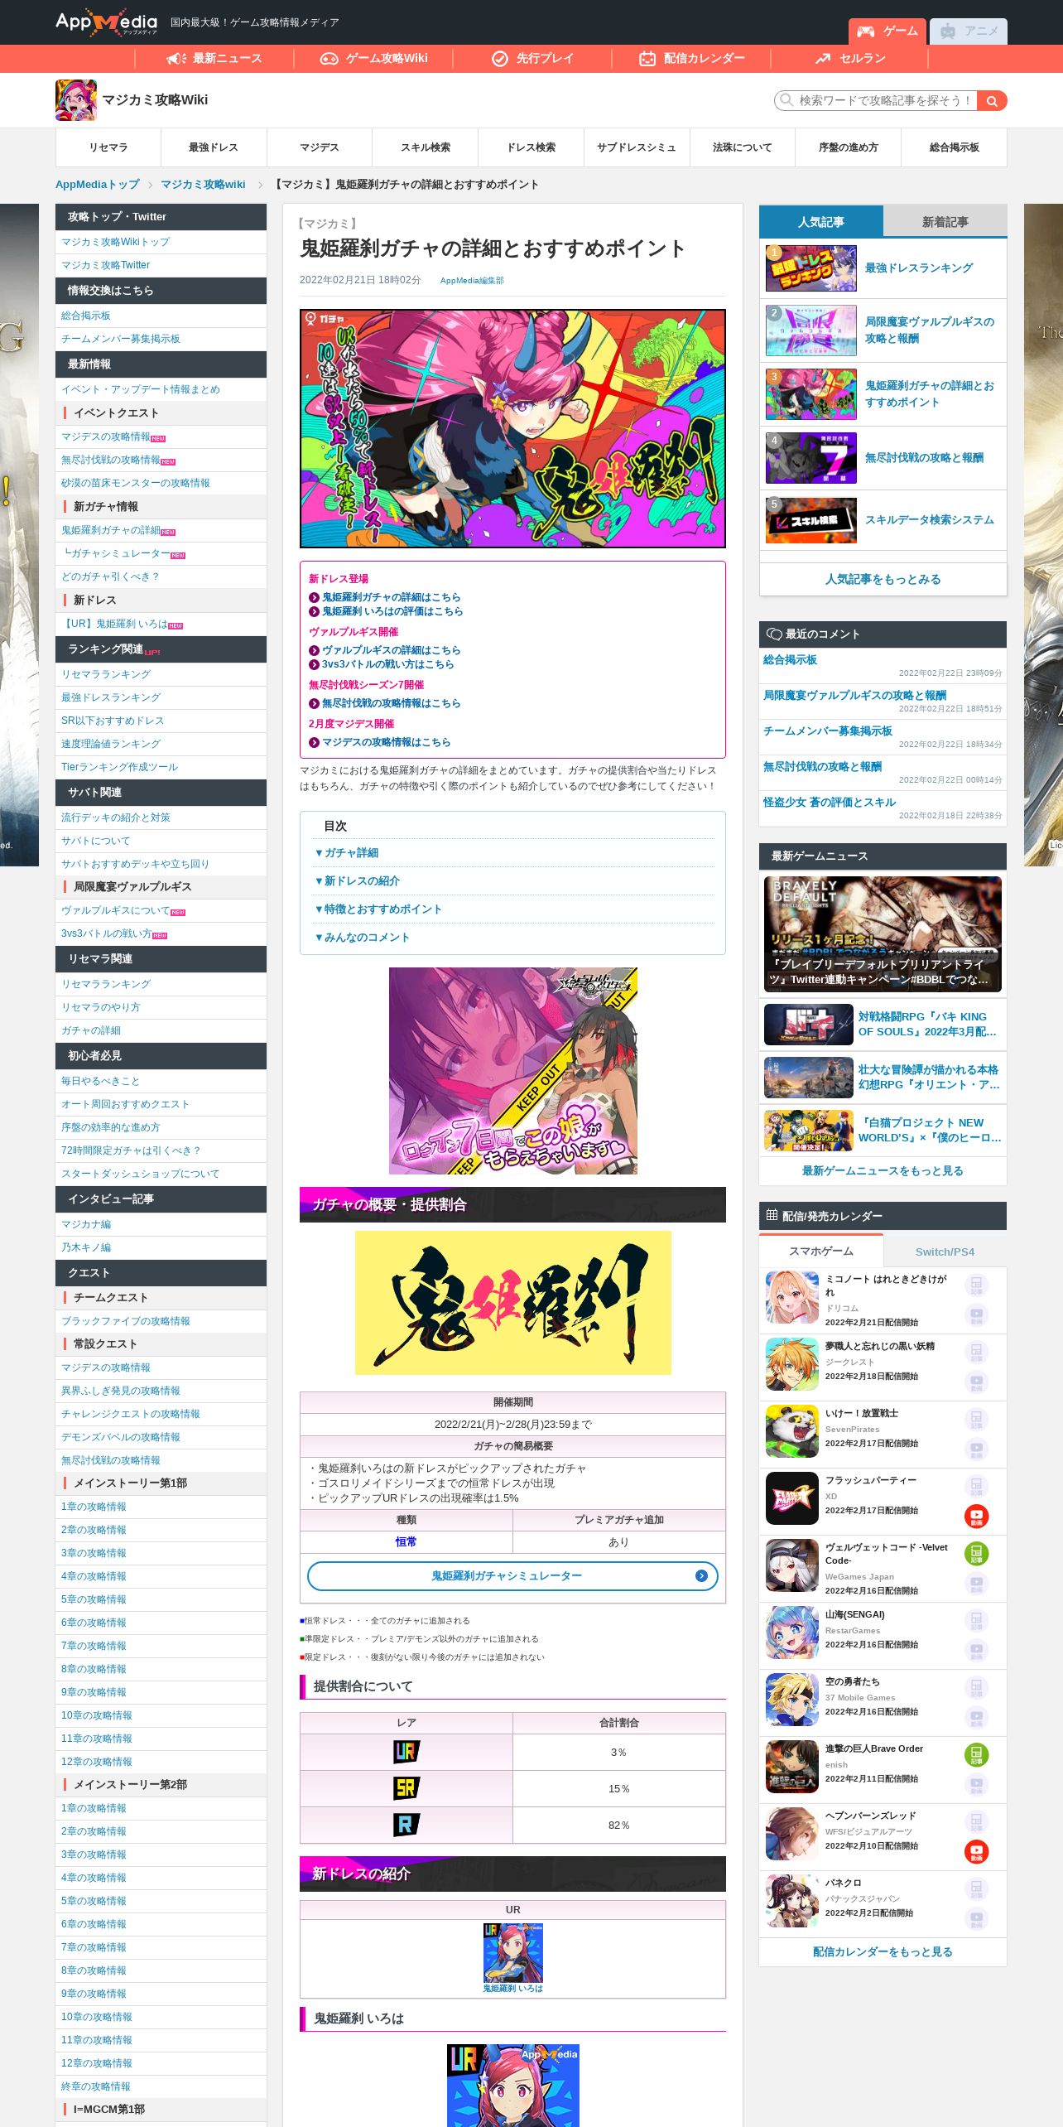Select the 人気記事 tab
Image resolution: width=1063 pixels, height=2127 pixels.
click(820, 222)
